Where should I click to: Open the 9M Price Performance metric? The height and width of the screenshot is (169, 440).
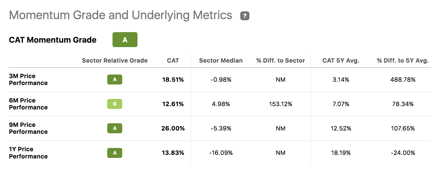pos(28,128)
